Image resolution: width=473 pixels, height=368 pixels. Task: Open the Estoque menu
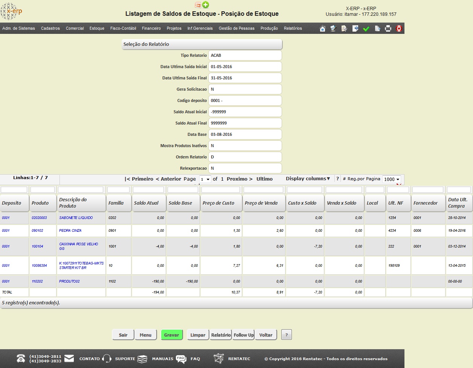[x=97, y=28]
